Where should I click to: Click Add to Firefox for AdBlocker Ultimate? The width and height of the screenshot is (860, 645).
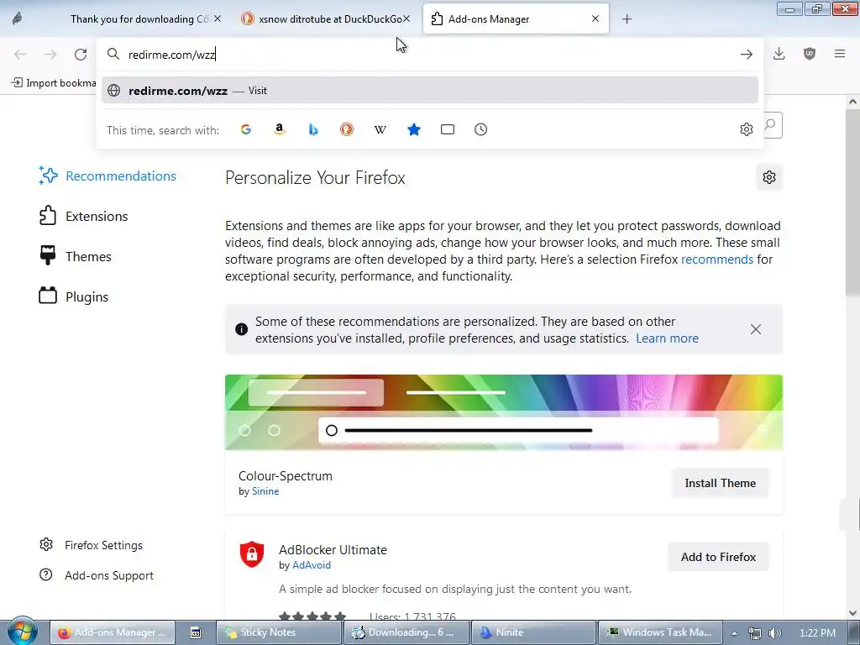pyautogui.click(x=719, y=557)
